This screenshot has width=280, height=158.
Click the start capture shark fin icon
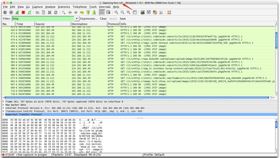click(17, 12)
